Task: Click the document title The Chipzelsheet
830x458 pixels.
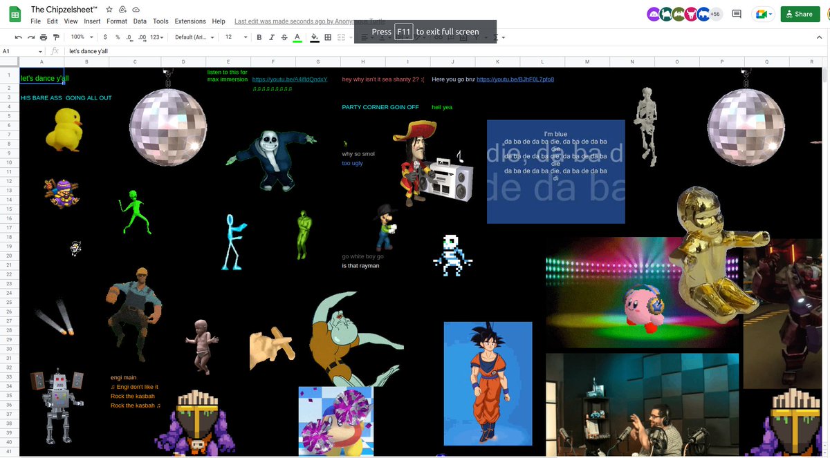Action: [64, 10]
